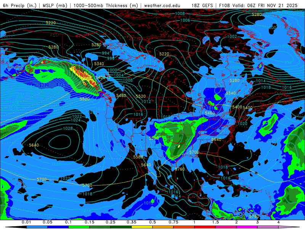Click the '1020' isobar label near US East Coast
This screenshot has height=229, width=305.
coord(242,123)
